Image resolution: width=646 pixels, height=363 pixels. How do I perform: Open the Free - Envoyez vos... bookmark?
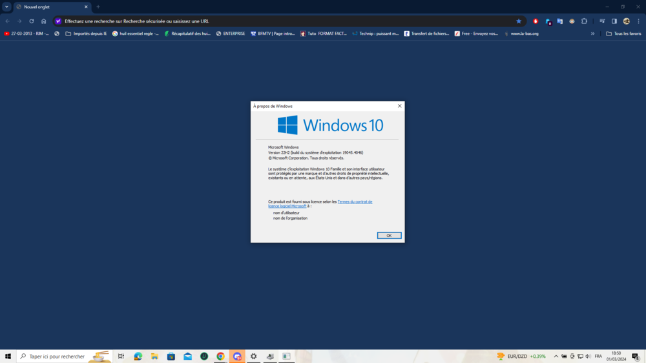pos(476,34)
